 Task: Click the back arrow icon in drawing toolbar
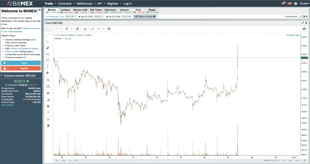[x=48, y=73]
